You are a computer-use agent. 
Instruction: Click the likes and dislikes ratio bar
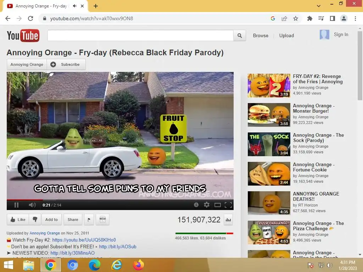pos(204,233)
